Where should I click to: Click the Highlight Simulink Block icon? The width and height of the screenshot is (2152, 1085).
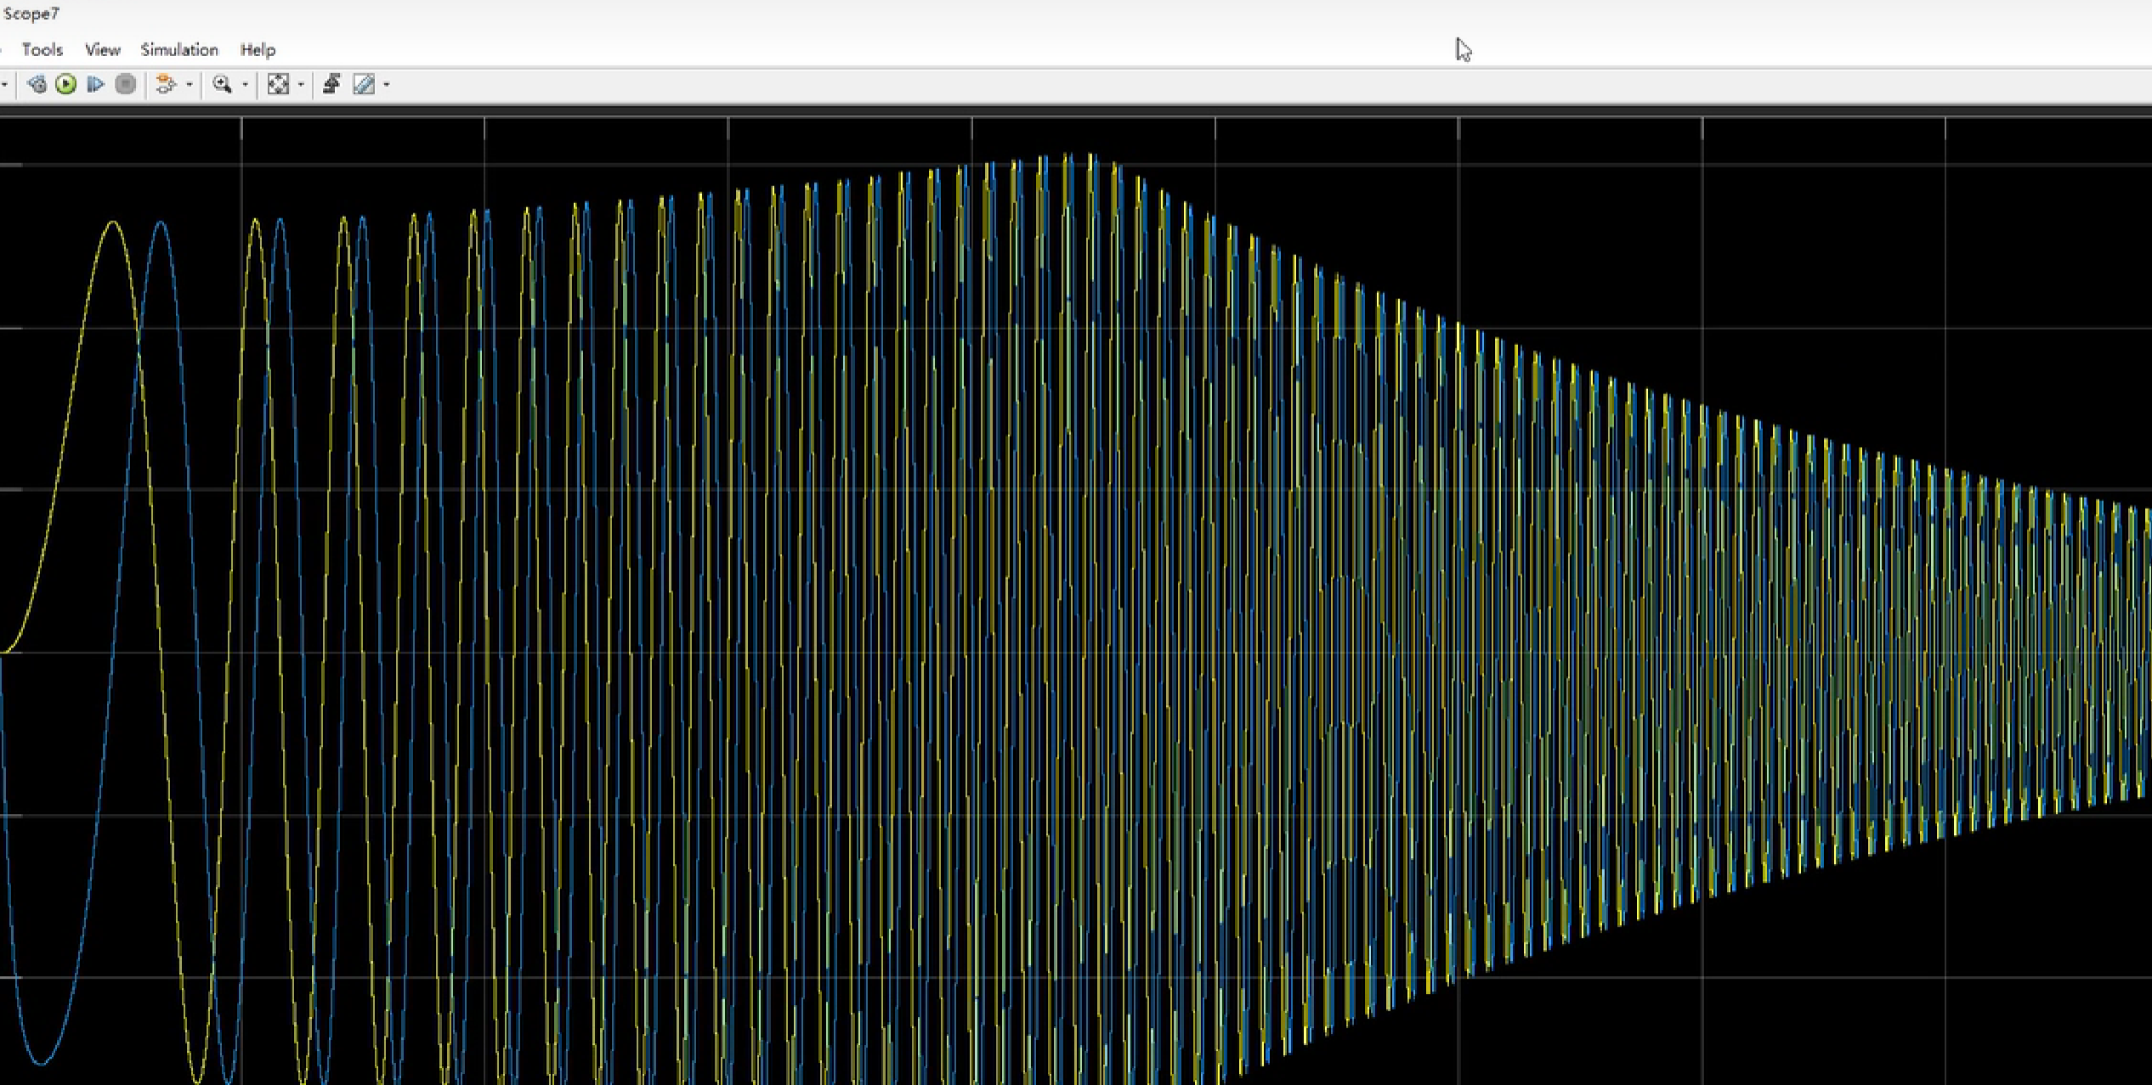coord(166,84)
